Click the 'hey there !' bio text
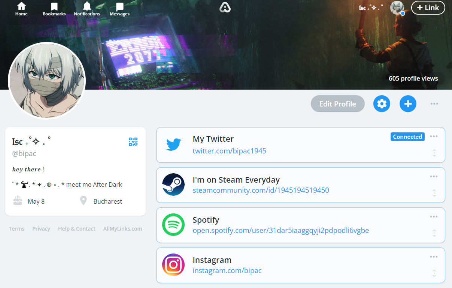This screenshot has height=288, width=452. click(28, 169)
